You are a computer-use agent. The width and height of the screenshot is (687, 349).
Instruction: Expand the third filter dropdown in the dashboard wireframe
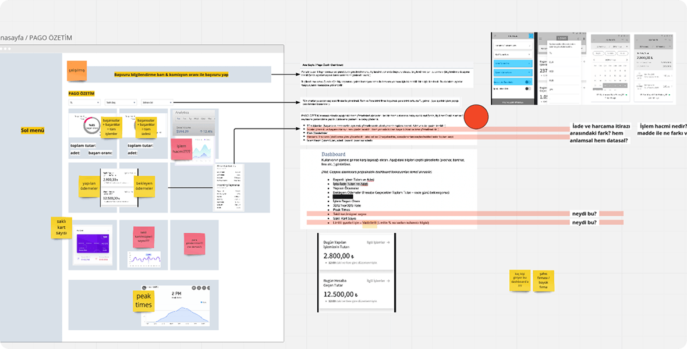158,102
